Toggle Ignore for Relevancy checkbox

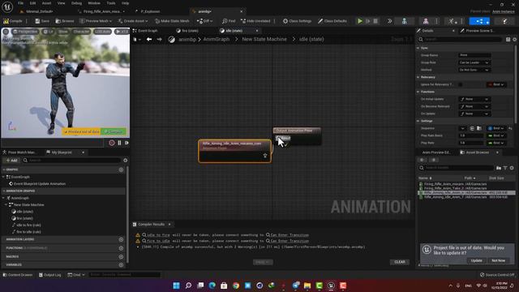pyautogui.click(x=460, y=84)
